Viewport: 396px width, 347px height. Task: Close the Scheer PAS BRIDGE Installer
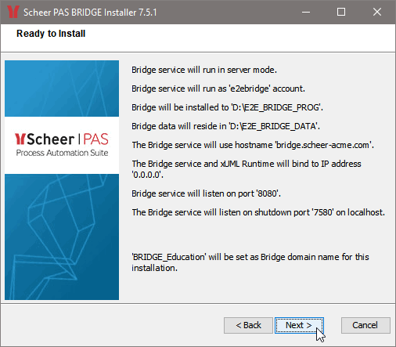(x=377, y=12)
